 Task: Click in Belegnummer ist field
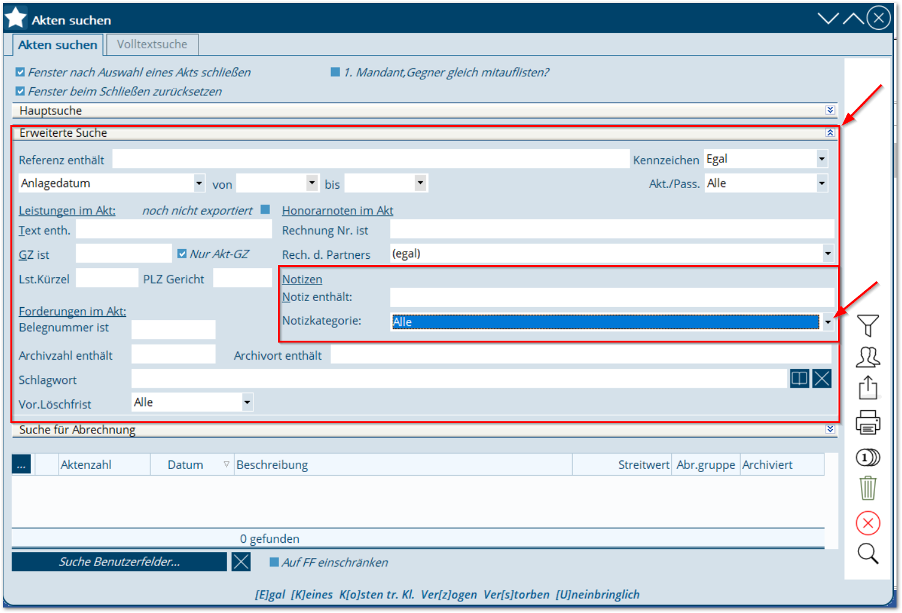[x=173, y=330]
